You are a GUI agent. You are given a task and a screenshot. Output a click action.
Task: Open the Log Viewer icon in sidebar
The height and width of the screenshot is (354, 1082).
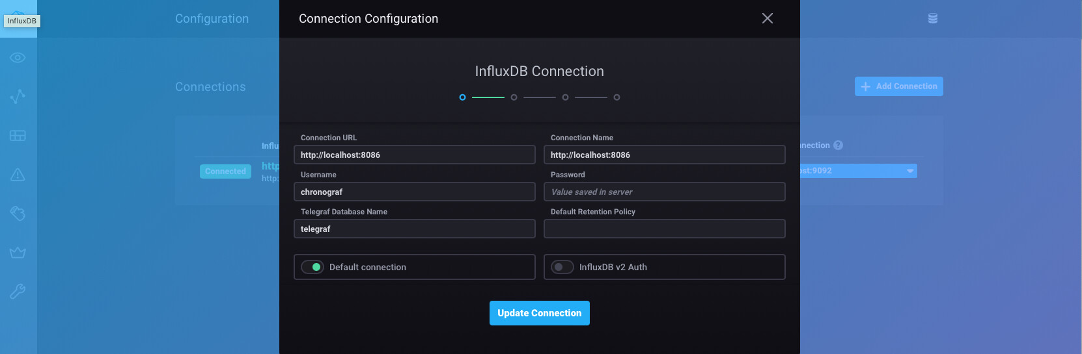pyautogui.click(x=18, y=214)
